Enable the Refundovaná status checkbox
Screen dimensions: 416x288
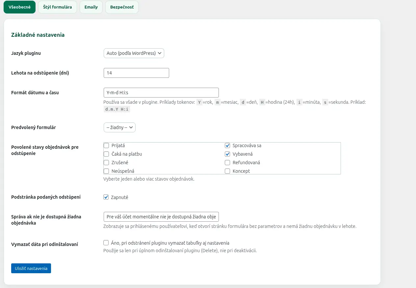(x=227, y=163)
